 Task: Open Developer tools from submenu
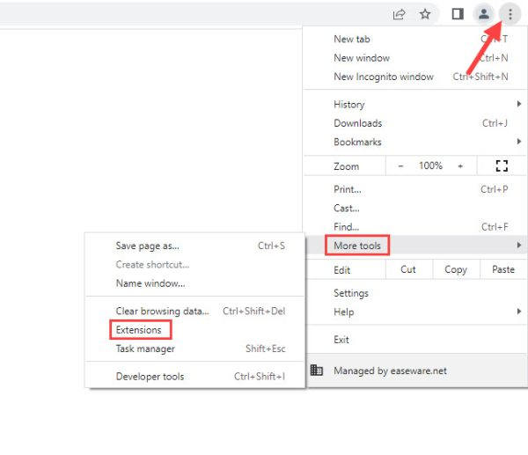tap(150, 377)
